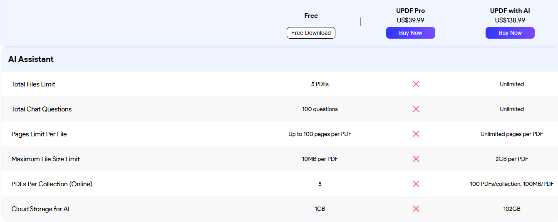The image size is (558, 222).
Task: Click the 100 PDFs/collection, 100MB/PDF cell
Action: click(x=512, y=184)
